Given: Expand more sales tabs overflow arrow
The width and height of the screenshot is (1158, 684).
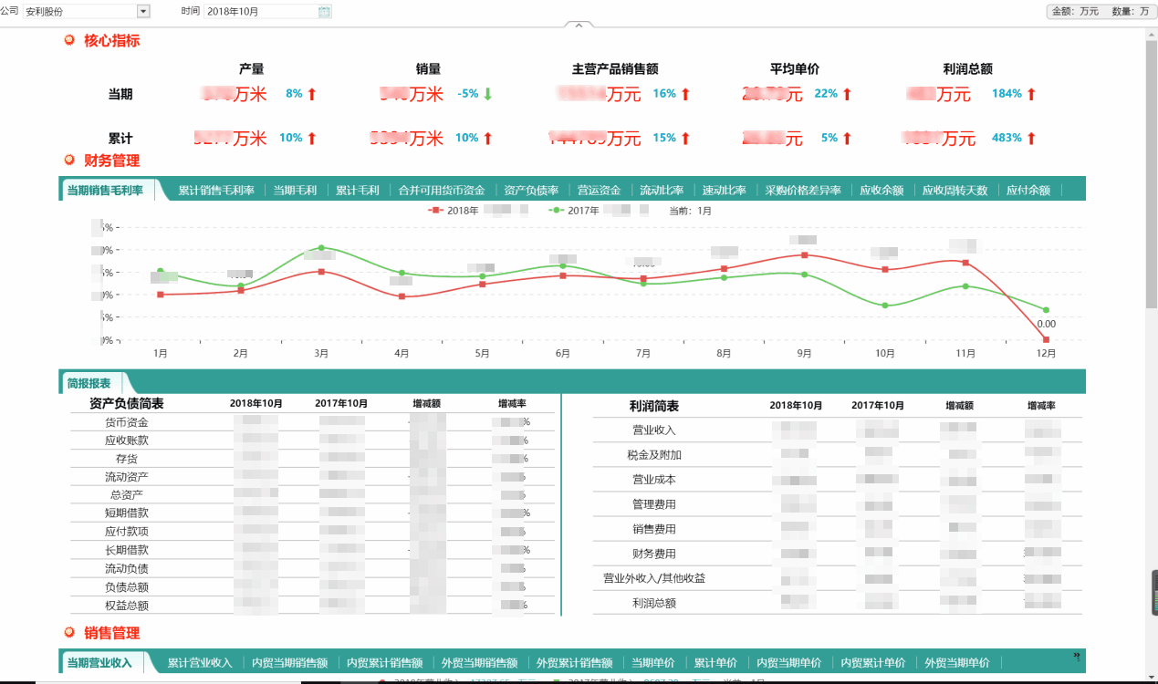Looking at the screenshot, I should (1077, 657).
